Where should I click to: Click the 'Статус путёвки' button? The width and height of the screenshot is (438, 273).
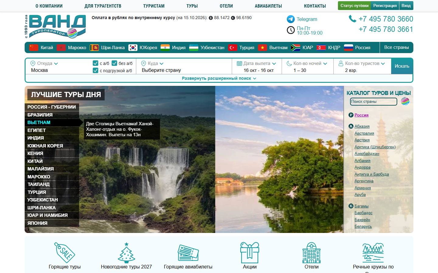(x=354, y=6)
